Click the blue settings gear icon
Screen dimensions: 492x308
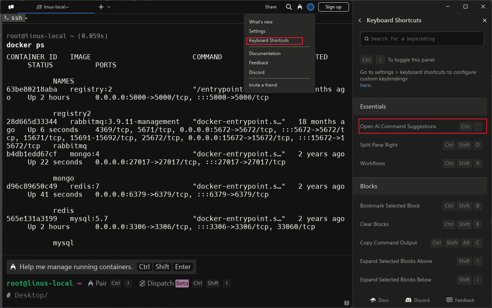pos(311,7)
